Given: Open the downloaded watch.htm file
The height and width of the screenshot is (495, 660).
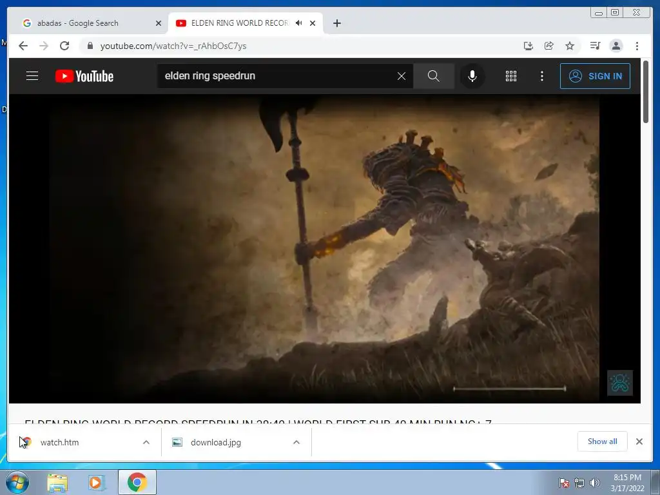Looking at the screenshot, I should tap(59, 442).
